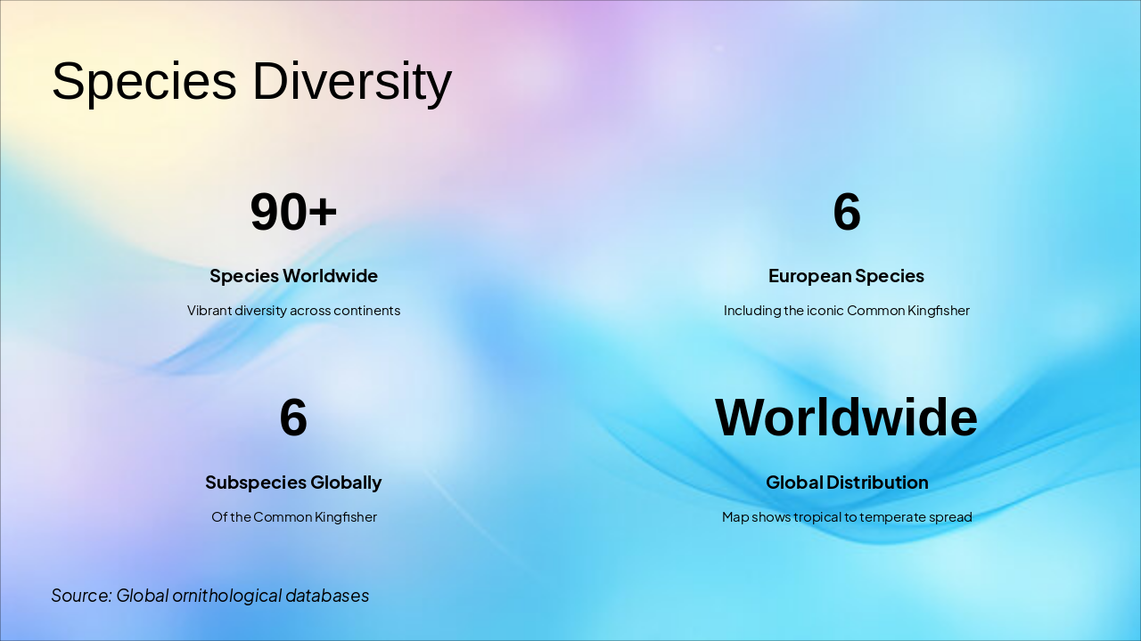1141x641 pixels.
Task: Click the word "tropical" in the map caption
Action: click(x=817, y=517)
